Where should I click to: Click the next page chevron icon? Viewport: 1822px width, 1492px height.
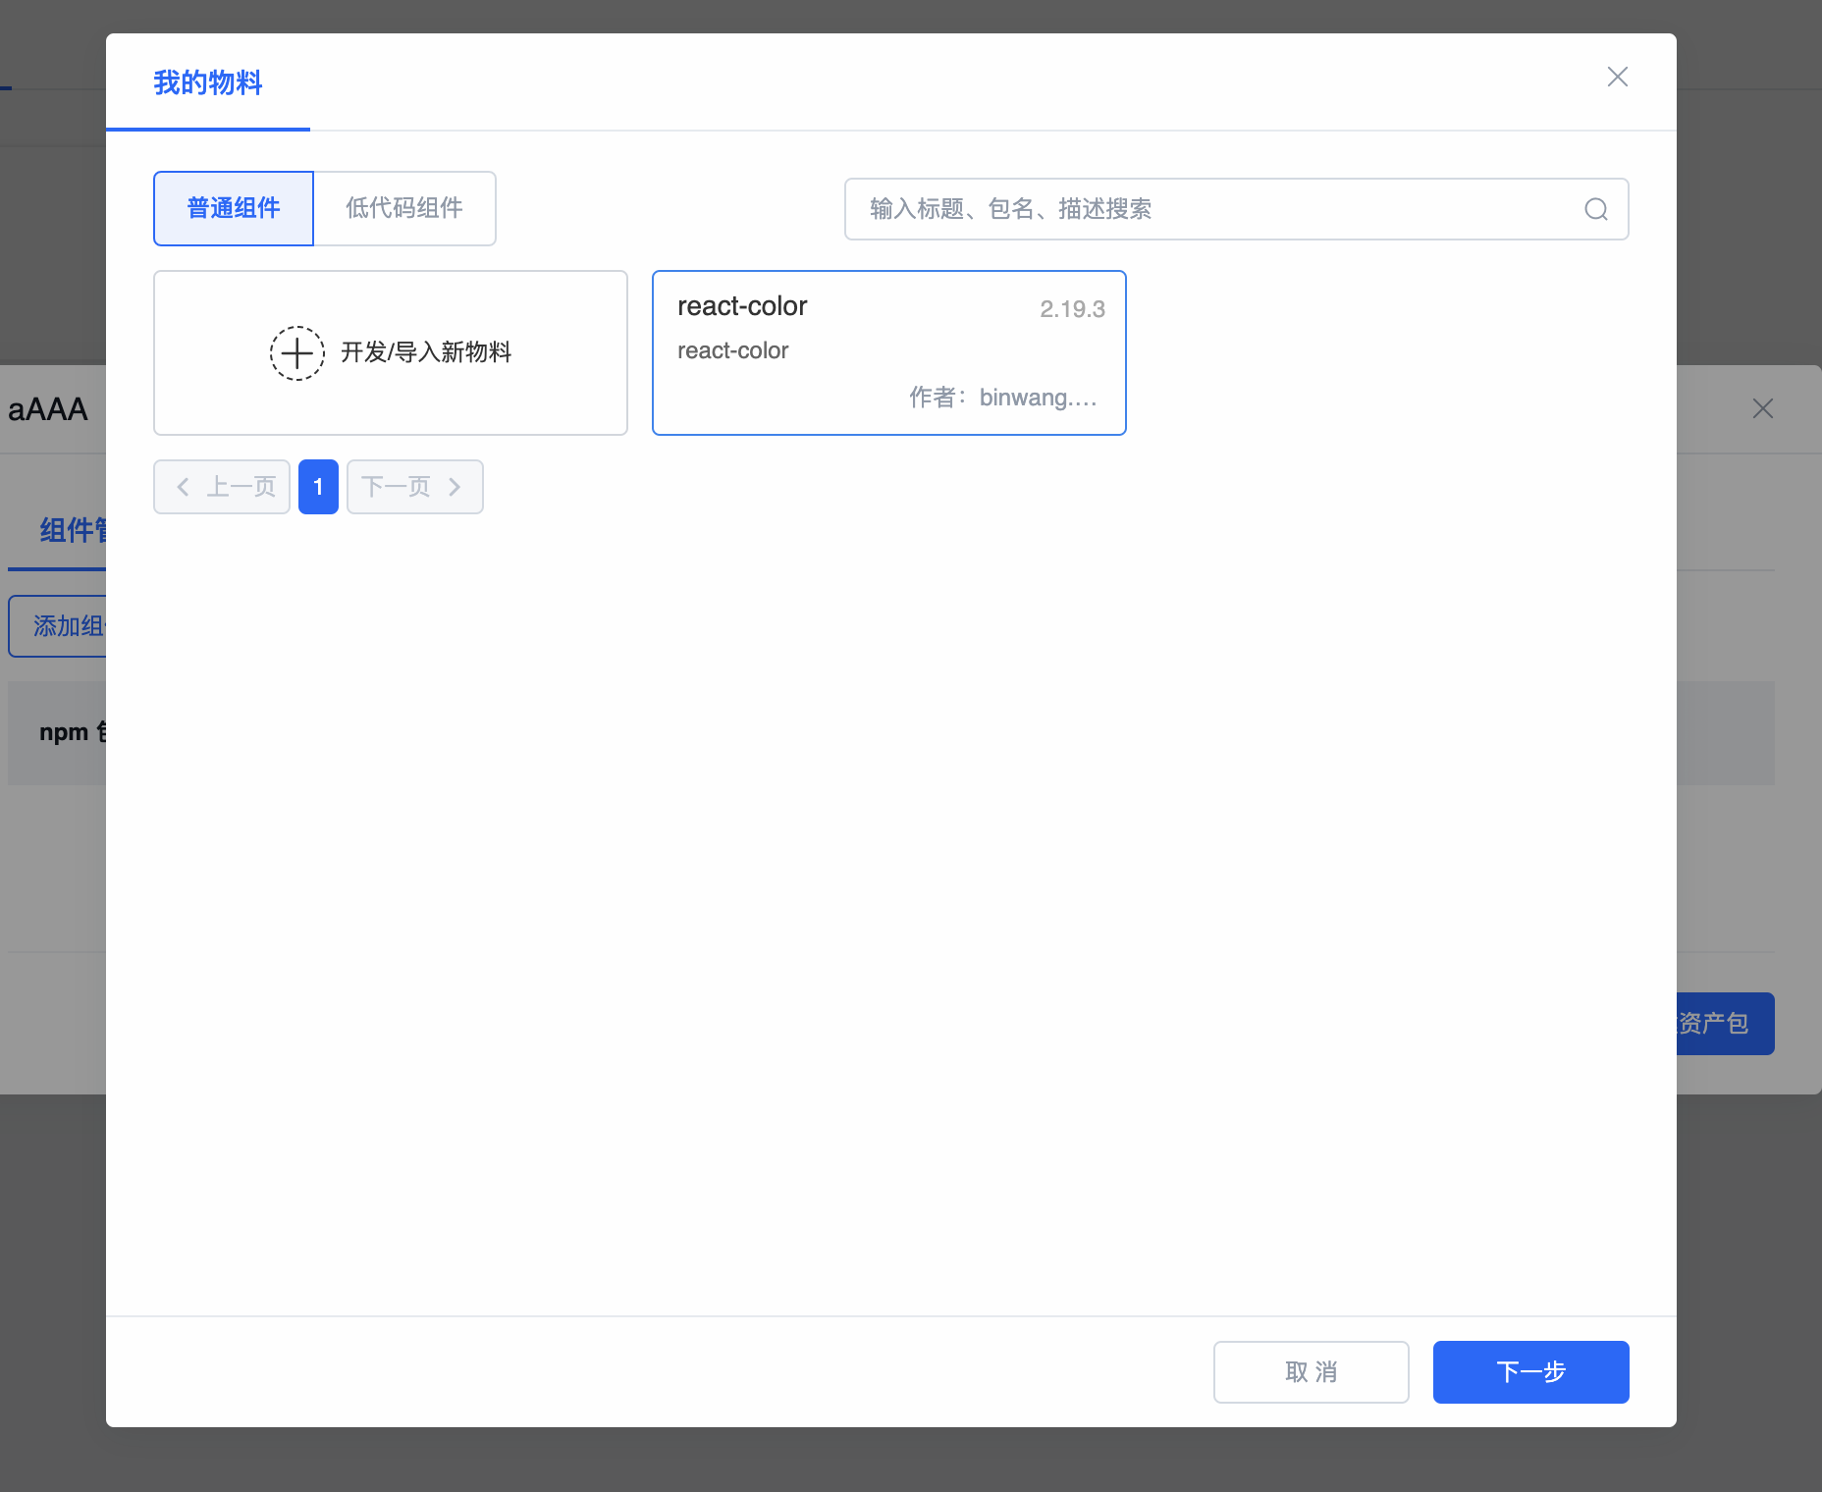[x=455, y=487]
